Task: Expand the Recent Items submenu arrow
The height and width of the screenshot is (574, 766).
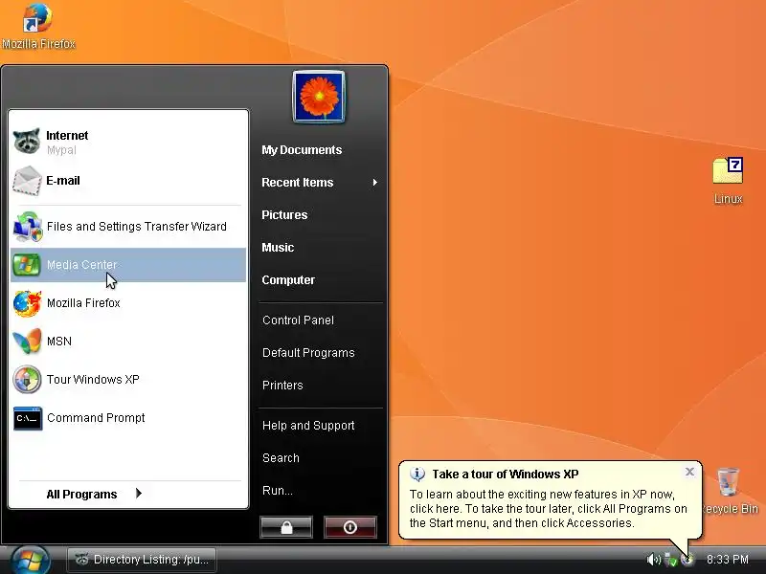Action: [374, 183]
